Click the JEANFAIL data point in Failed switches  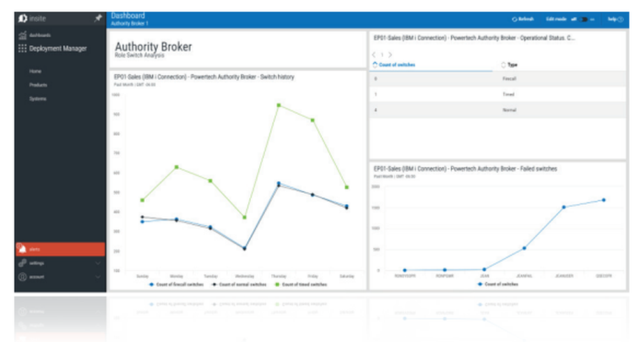[524, 248]
